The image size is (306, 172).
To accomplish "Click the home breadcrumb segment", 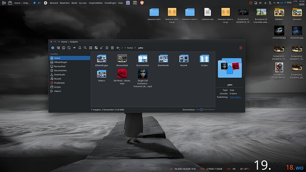I will pos(130,48).
